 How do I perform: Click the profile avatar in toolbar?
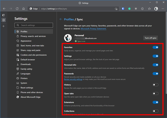click(156, 9)
